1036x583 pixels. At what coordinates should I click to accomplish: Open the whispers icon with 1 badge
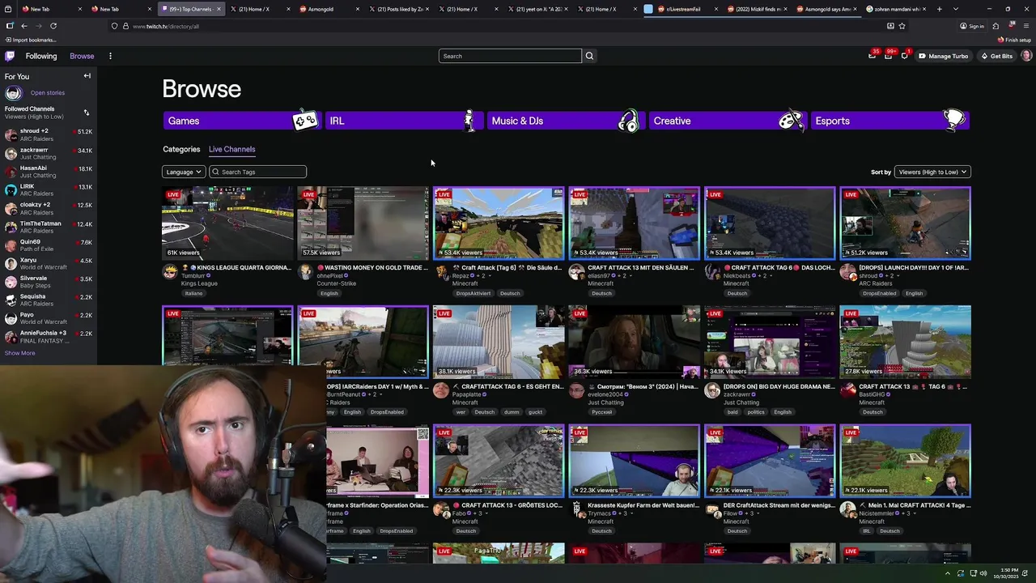click(904, 56)
